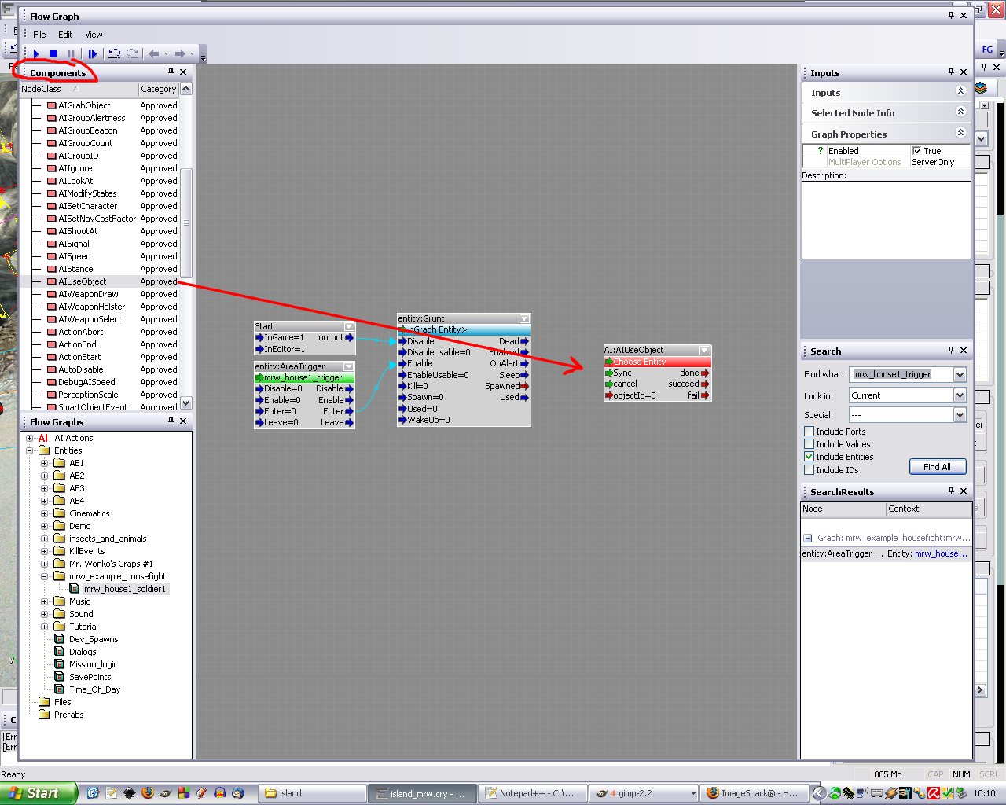Click the Firefox icon in quick launch
This screenshot has height=805, width=1006.
tap(147, 793)
